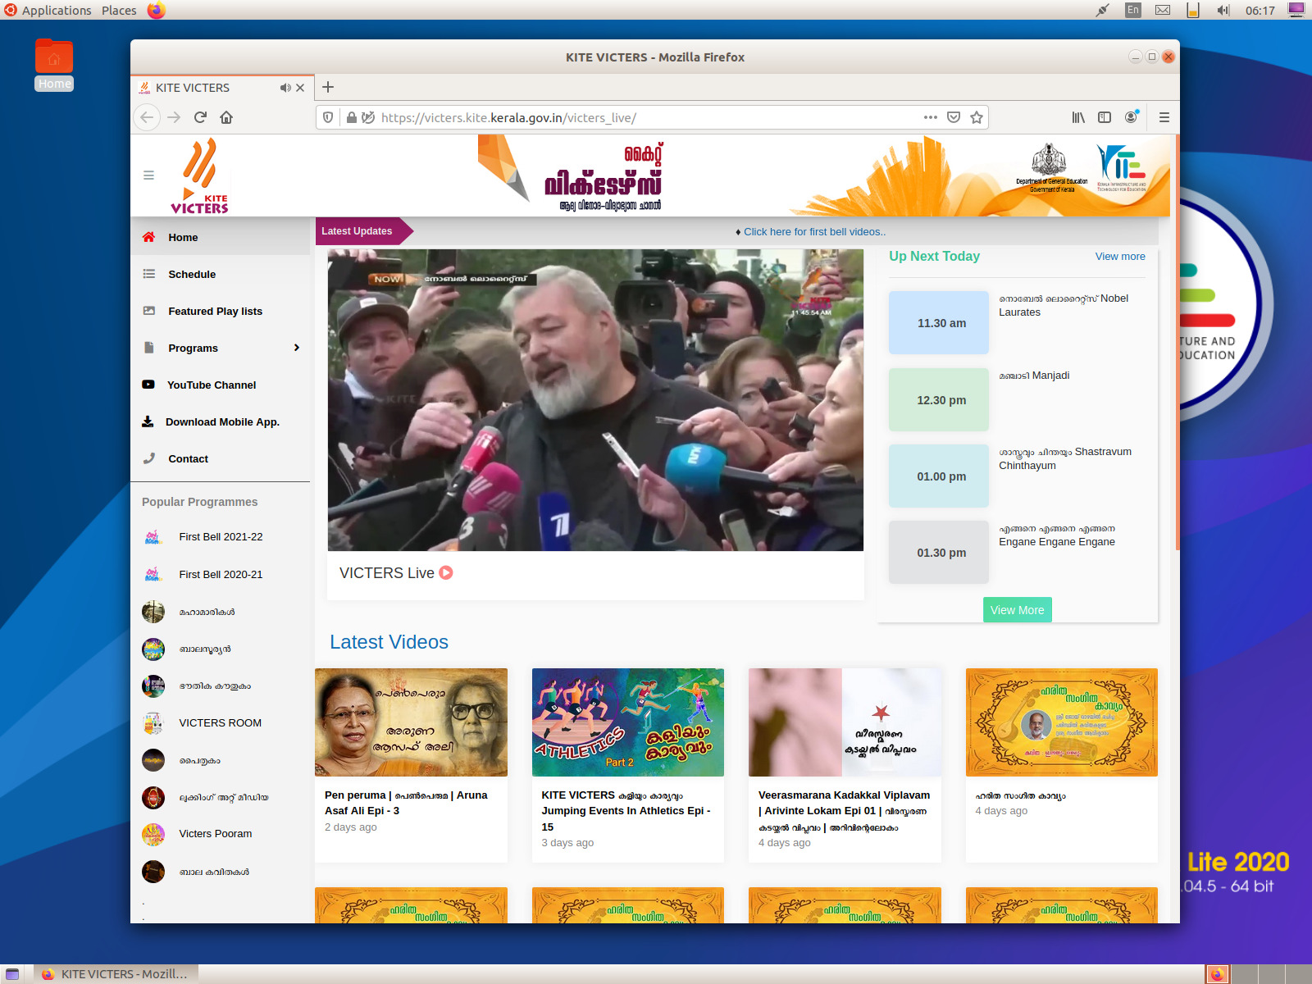Open the Home folder on desktop
Screen dimensions: 1312x984
pos(54,64)
